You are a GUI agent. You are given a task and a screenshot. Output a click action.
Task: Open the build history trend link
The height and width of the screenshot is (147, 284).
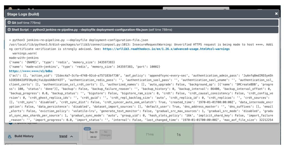coord(63,136)
